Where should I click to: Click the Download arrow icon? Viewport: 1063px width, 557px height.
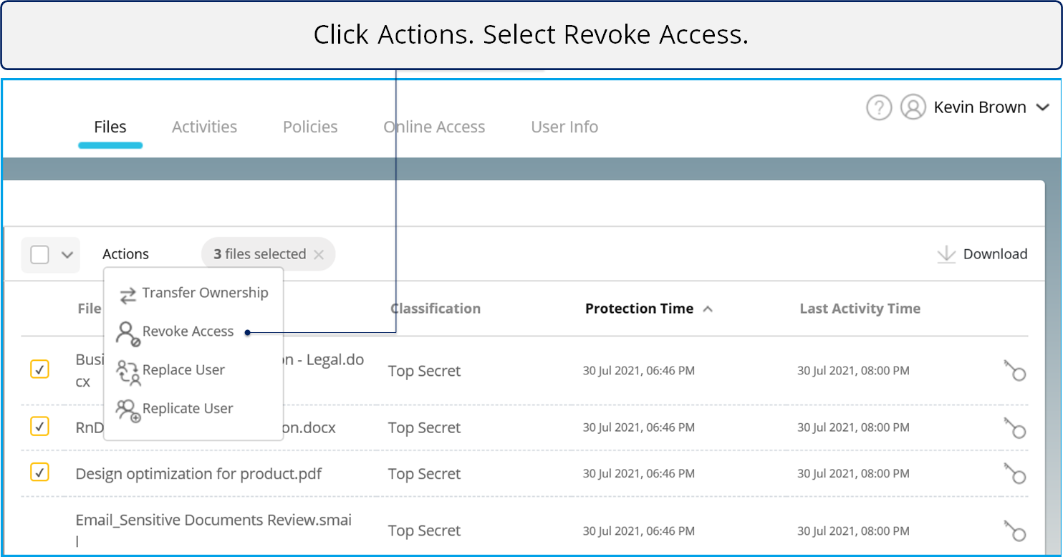click(x=947, y=254)
